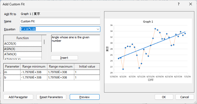
Task: Preview the custom fit
Action: click(x=85, y=97)
